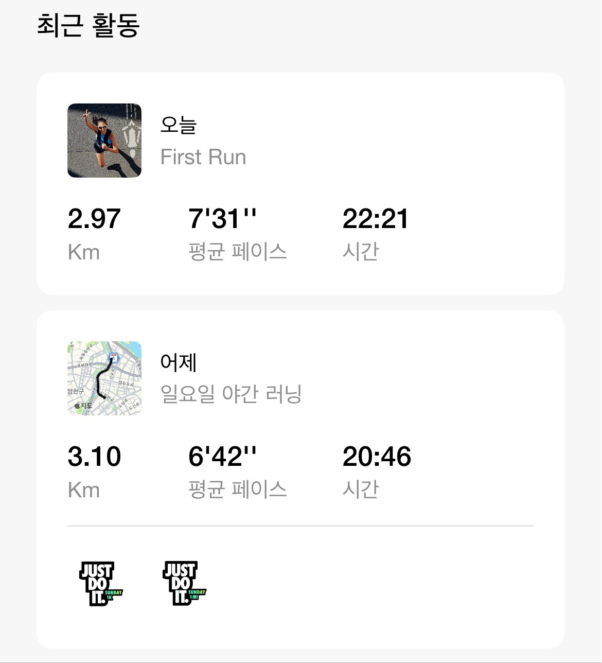Tap the Km label under 3.10
Screen dimensions: 602x663
point(84,490)
